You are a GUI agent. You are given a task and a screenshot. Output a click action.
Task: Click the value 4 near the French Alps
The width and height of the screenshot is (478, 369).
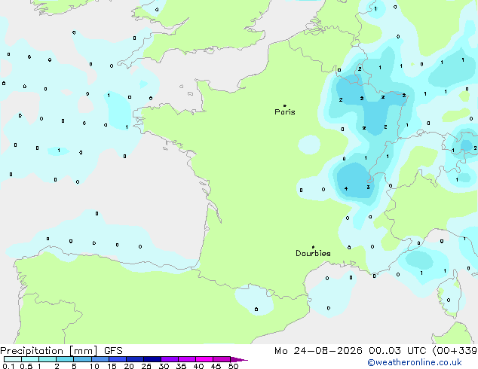346,189
